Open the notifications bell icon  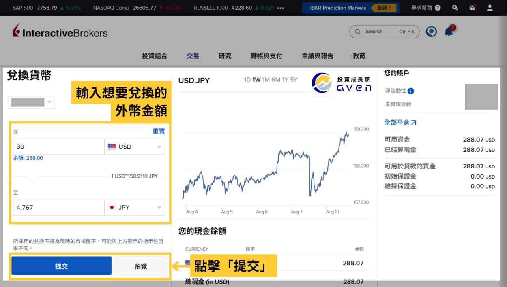point(449,31)
